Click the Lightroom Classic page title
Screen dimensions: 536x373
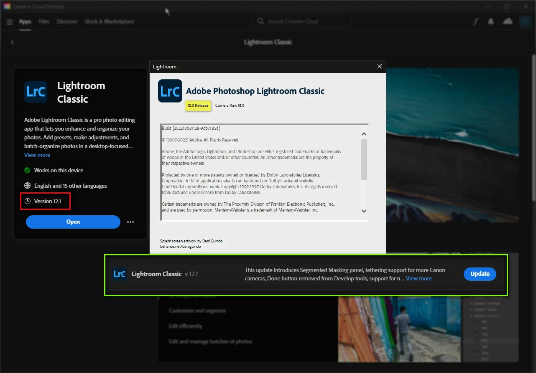[268, 42]
